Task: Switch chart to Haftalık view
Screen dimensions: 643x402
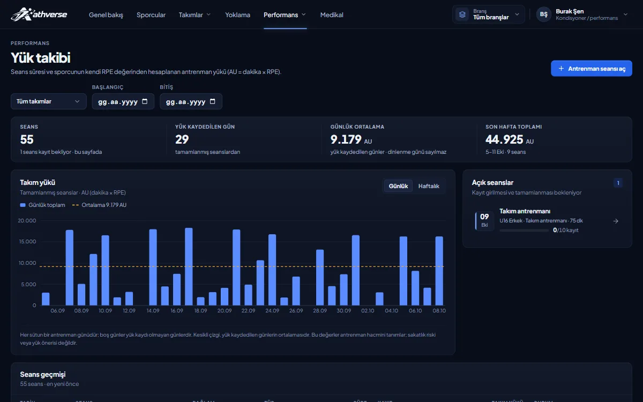Action: [x=429, y=186]
